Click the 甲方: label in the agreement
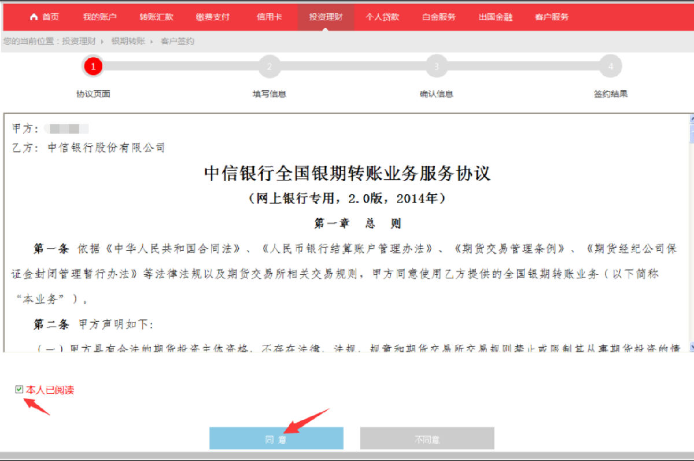Viewport: 694px width, 461px height. click(25, 128)
